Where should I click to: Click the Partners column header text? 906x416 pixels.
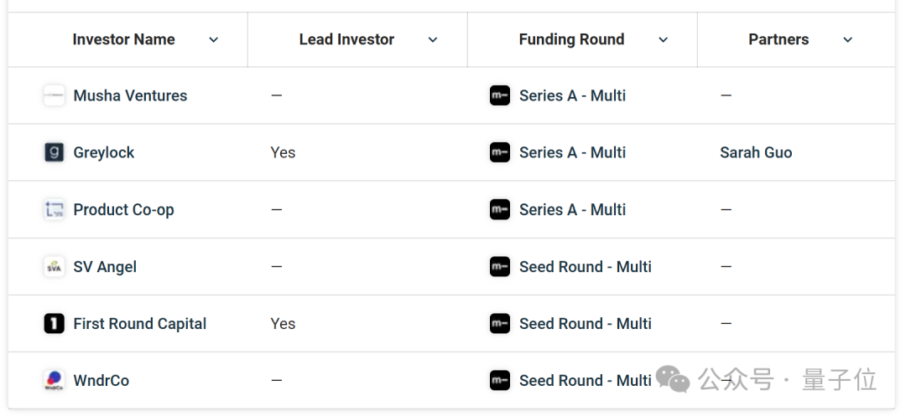click(x=778, y=39)
